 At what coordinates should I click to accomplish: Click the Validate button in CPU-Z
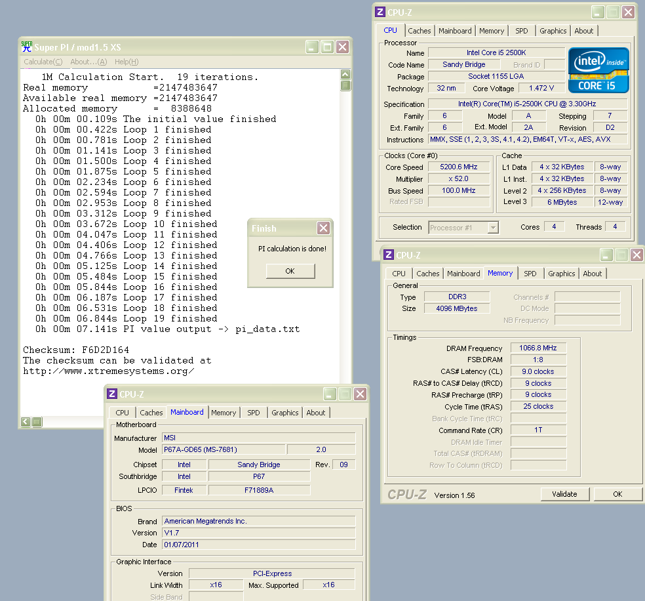click(564, 494)
